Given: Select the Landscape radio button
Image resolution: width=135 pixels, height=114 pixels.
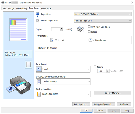Looking at the screenshot, I should [95, 40].
